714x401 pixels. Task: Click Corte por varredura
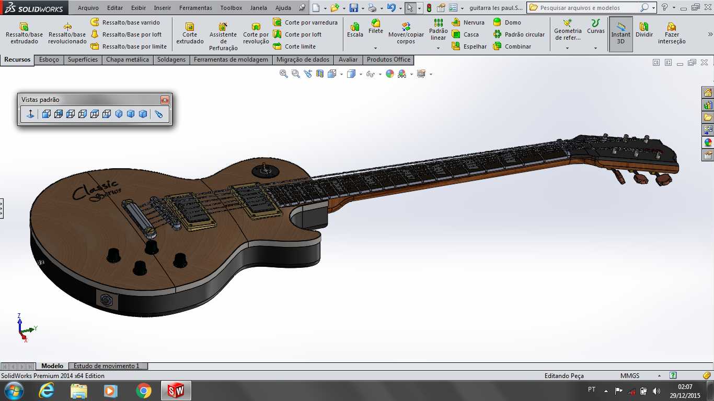click(x=305, y=22)
